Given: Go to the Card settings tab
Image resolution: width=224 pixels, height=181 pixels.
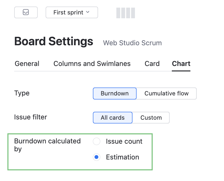Looking at the screenshot, I should click(x=152, y=64).
